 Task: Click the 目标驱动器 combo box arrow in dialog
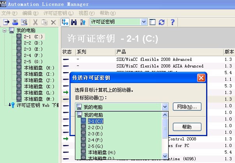click(x=165, y=107)
